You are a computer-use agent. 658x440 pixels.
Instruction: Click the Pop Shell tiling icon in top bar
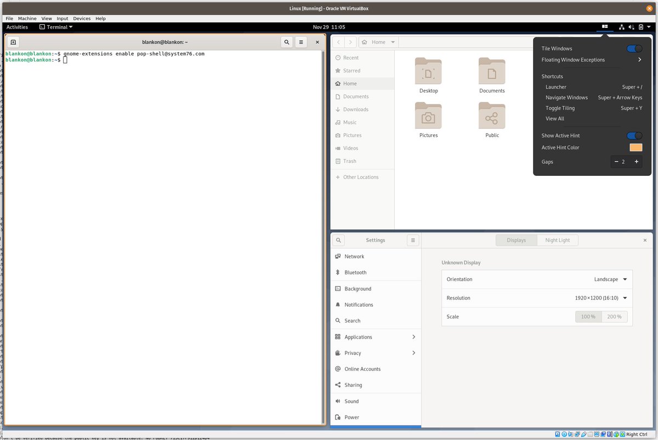[605, 26]
